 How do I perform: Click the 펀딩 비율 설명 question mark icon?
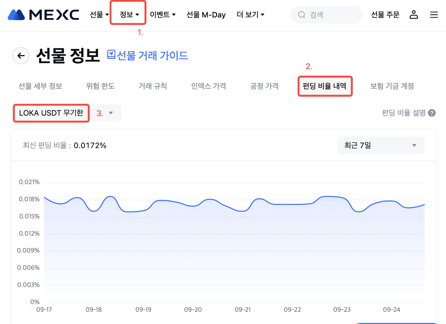click(432, 113)
